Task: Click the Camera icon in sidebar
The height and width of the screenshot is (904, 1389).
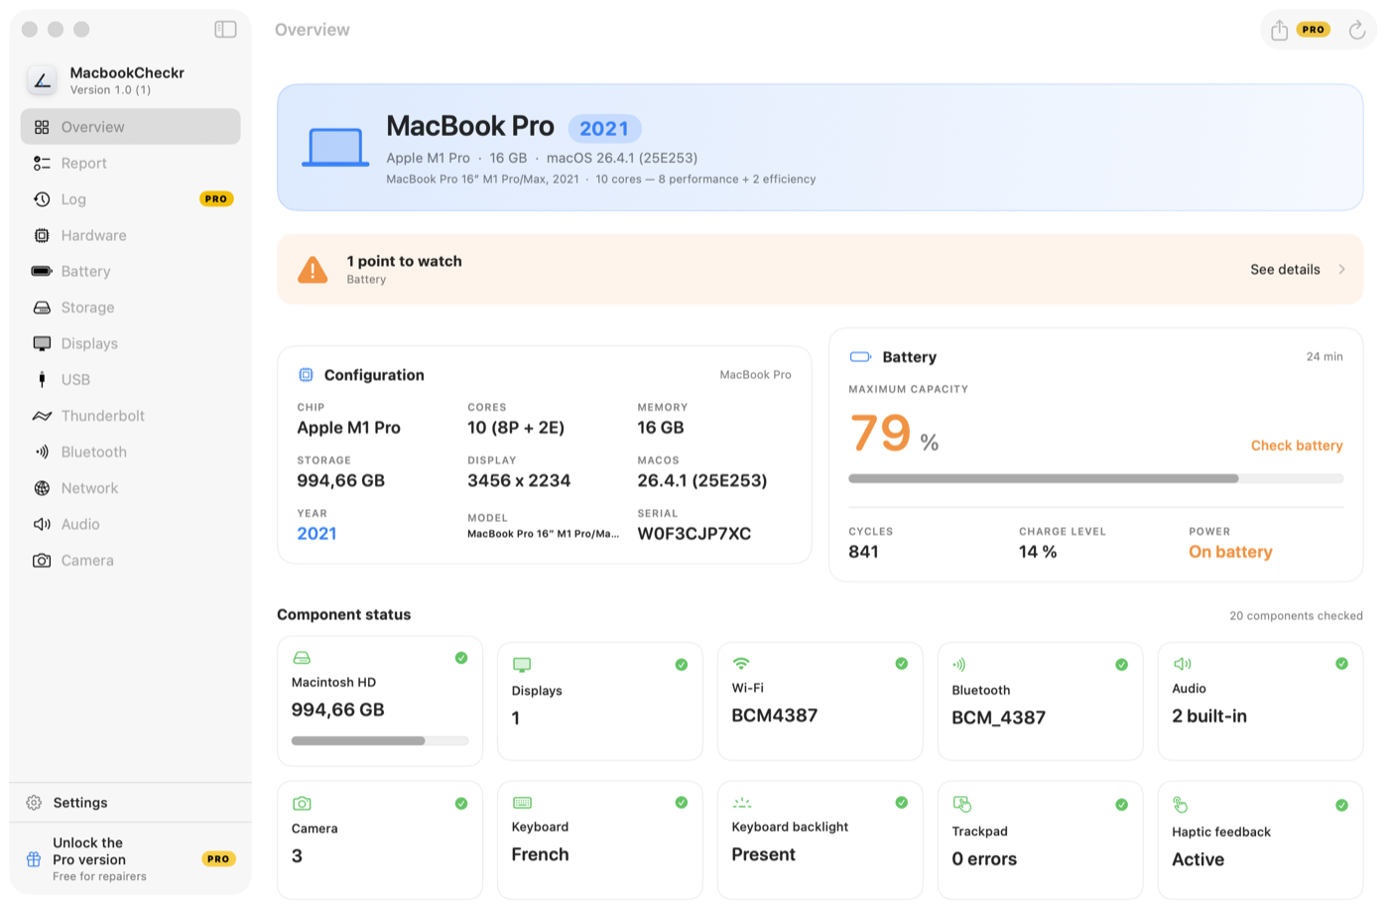Action: coord(42,561)
